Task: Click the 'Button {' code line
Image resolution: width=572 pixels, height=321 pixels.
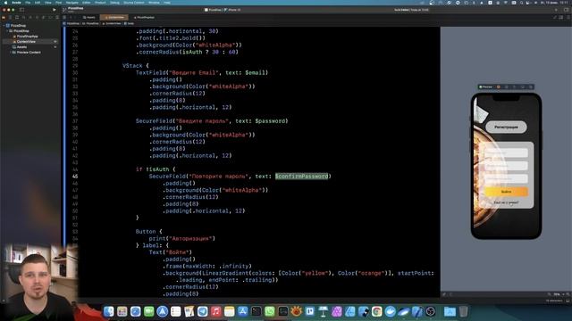Action: click(x=149, y=232)
